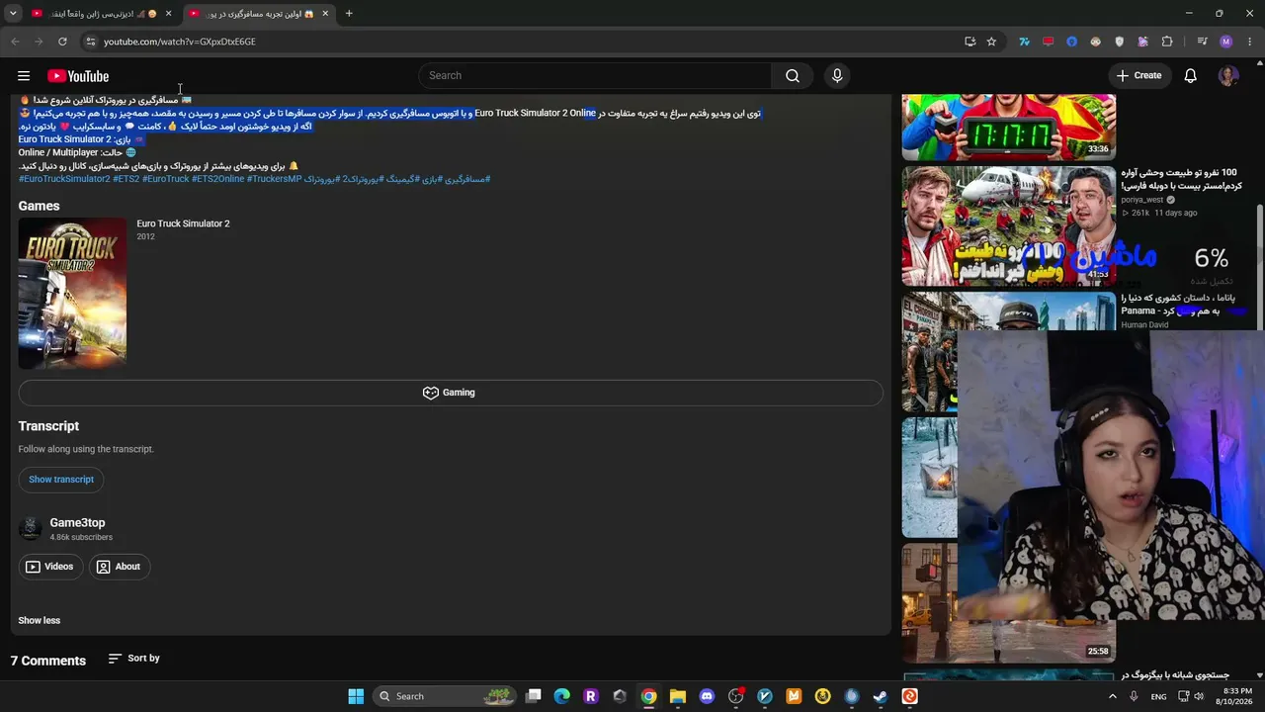View site information icon beside the URL
This screenshot has width=1265, height=712.
pyautogui.click(x=90, y=42)
